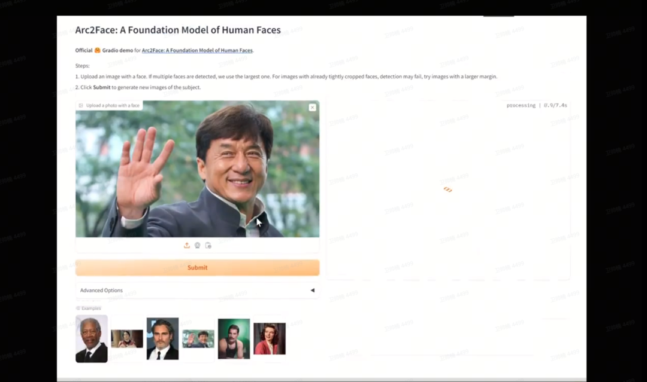Screen dimensions: 647x382
Task: Select example of curly-haired woman in red jacket
Action: 270,339
